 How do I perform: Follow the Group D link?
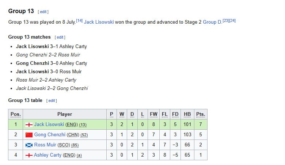[212, 22]
